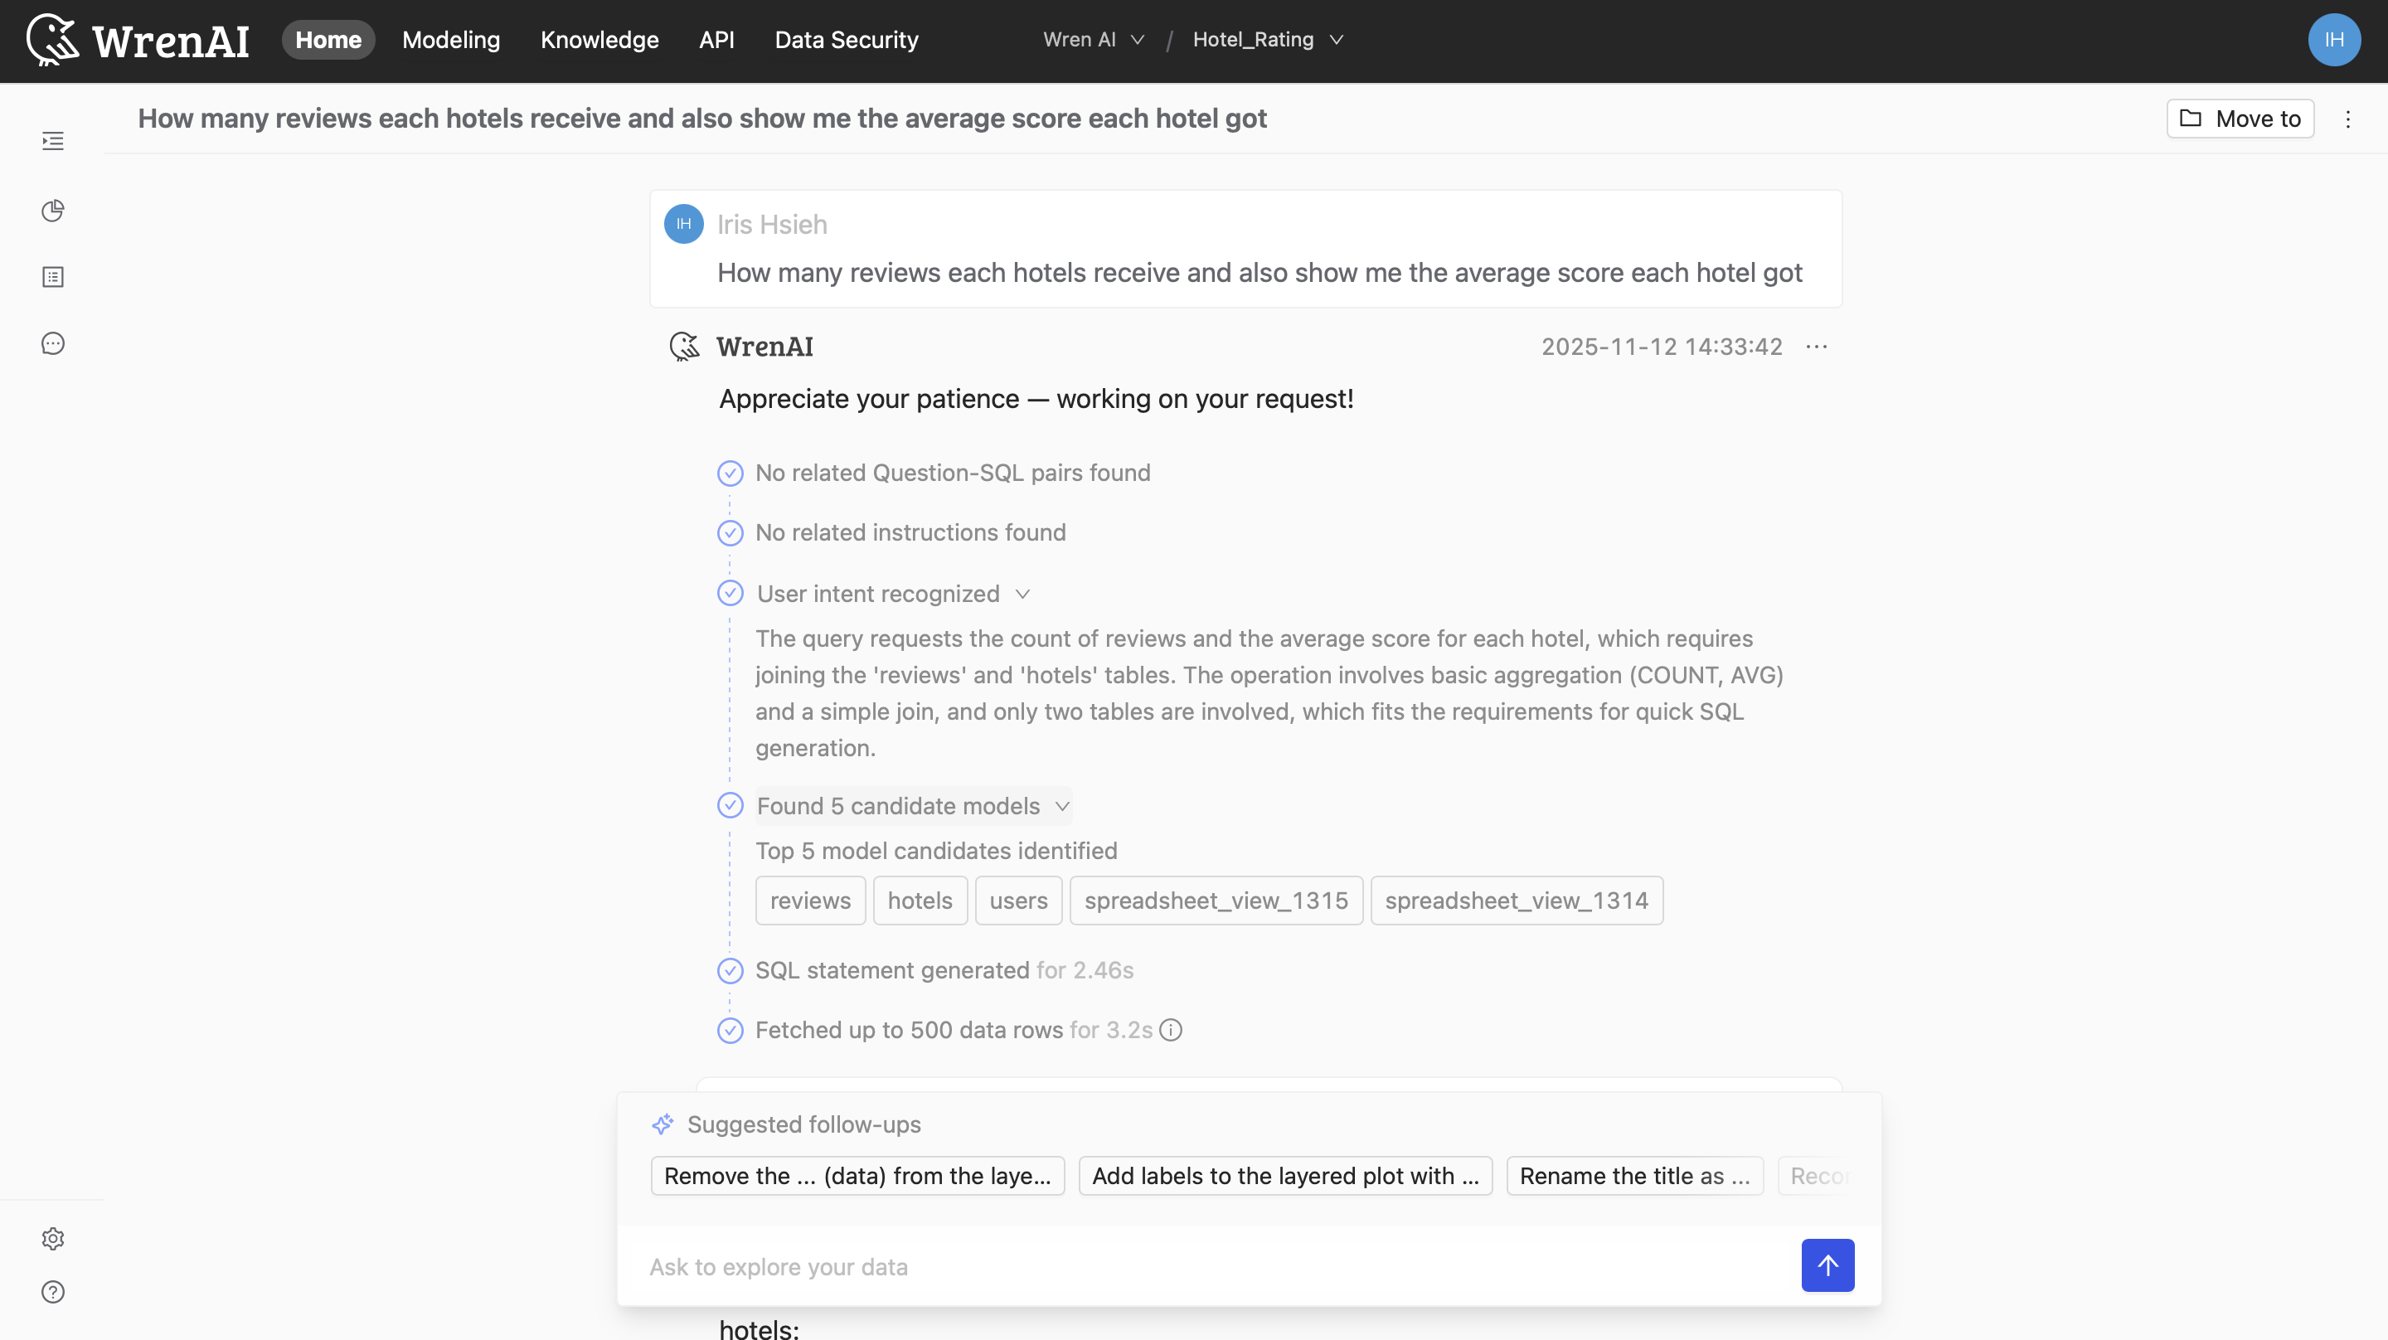Select the 'Add labels to the layered plot' suggestion
This screenshot has width=2388, height=1340.
click(x=1284, y=1175)
